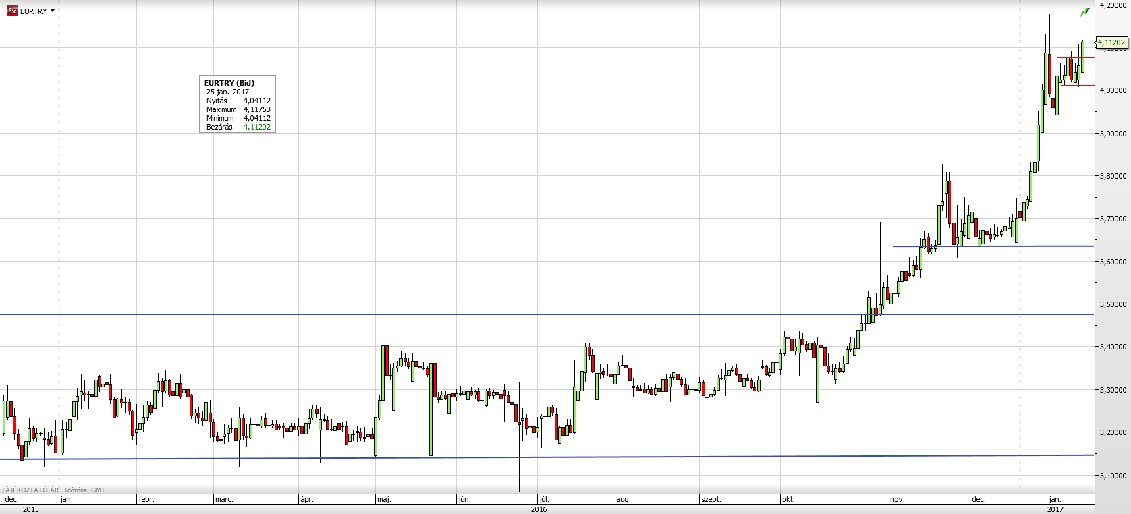
Task: Click the 4,20000 price axis label
Action: click(1113, 5)
